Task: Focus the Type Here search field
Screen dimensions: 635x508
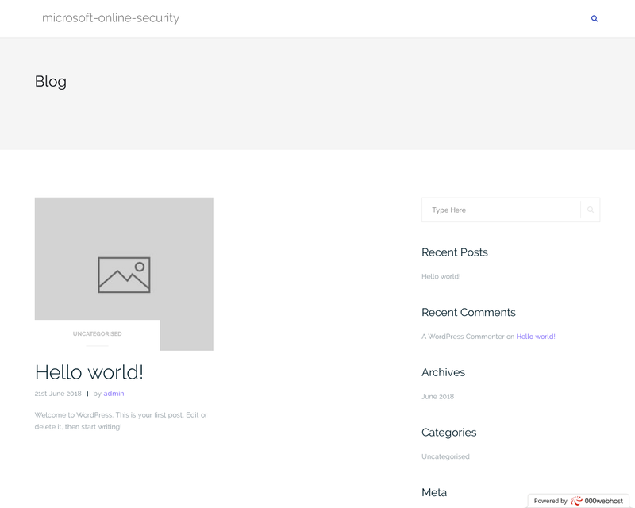Action: pos(502,210)
